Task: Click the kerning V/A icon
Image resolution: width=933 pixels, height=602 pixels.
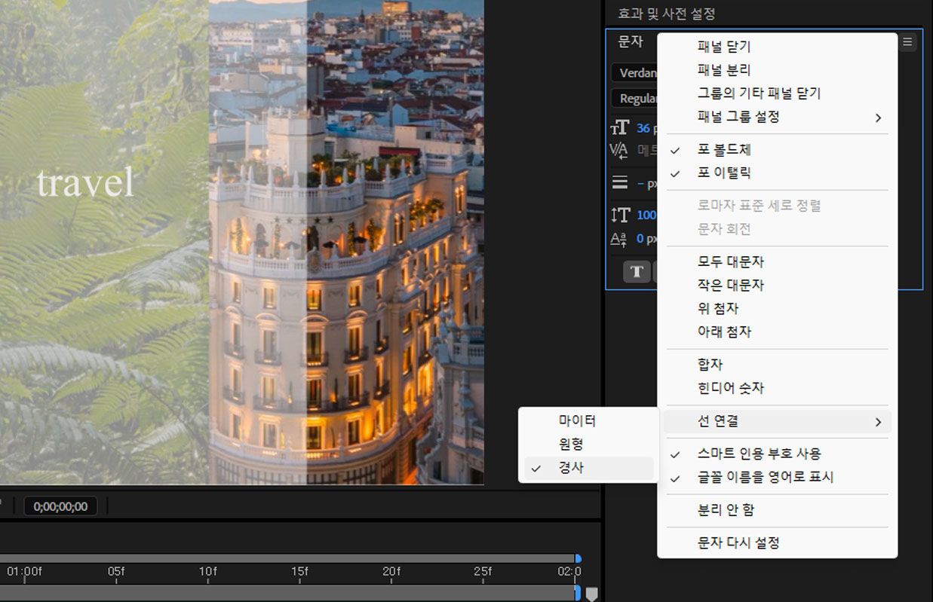Action: pyautogui.click(x=619, y=150)
